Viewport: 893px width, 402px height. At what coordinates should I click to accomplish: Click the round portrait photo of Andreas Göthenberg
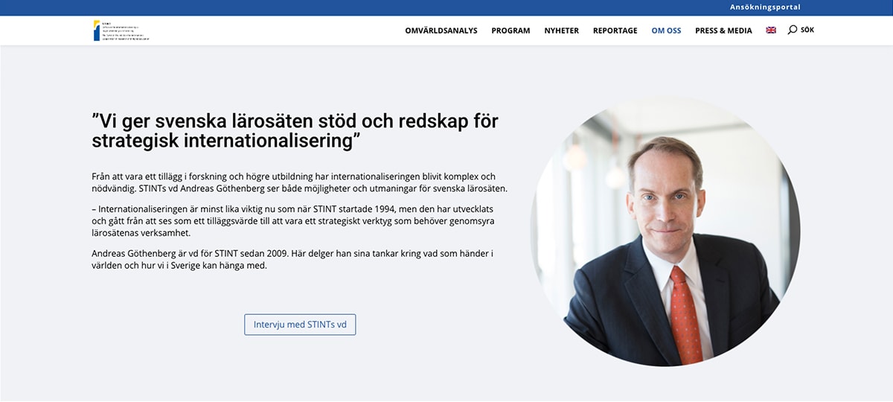(x=665, y=232)
